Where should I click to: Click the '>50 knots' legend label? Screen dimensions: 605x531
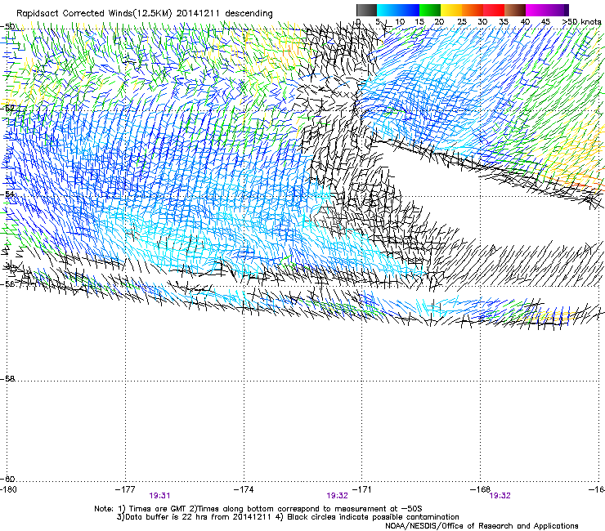pyautogui.click(x=581, y=21)
